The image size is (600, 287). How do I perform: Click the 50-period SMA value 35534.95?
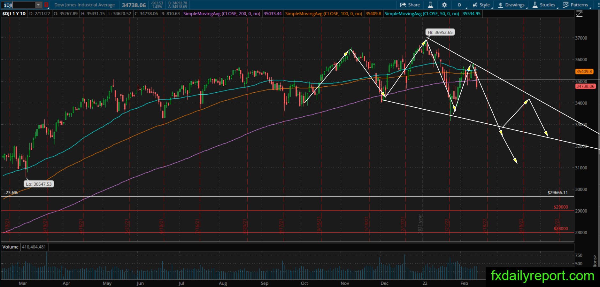coord(471,14)
